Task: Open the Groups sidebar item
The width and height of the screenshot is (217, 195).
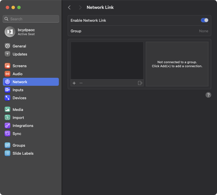Action: pyautogui.click(x=19, y=145)
